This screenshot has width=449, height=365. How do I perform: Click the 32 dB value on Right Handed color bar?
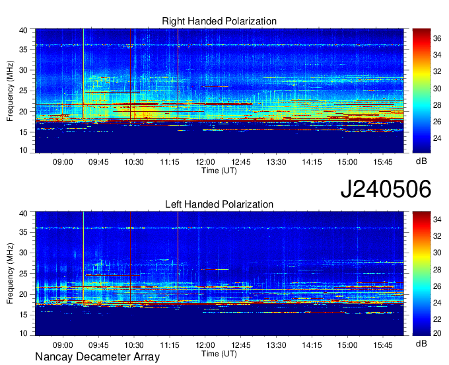437,71
